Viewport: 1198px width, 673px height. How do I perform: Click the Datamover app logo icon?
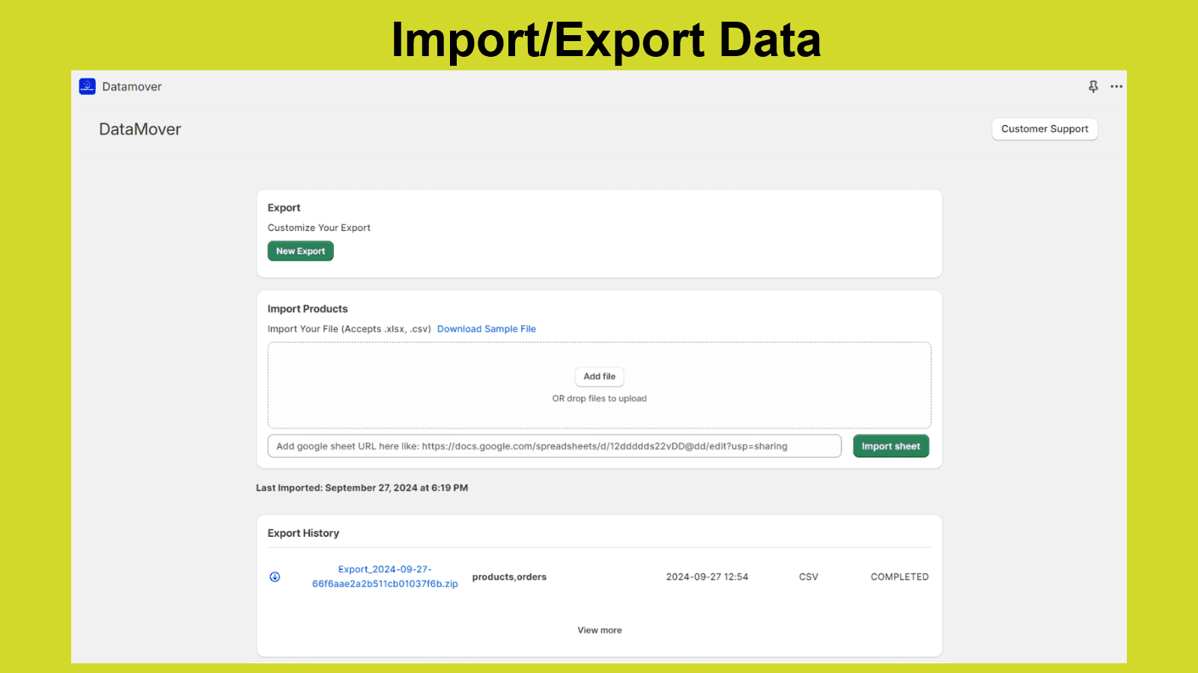tap(88, 87)
